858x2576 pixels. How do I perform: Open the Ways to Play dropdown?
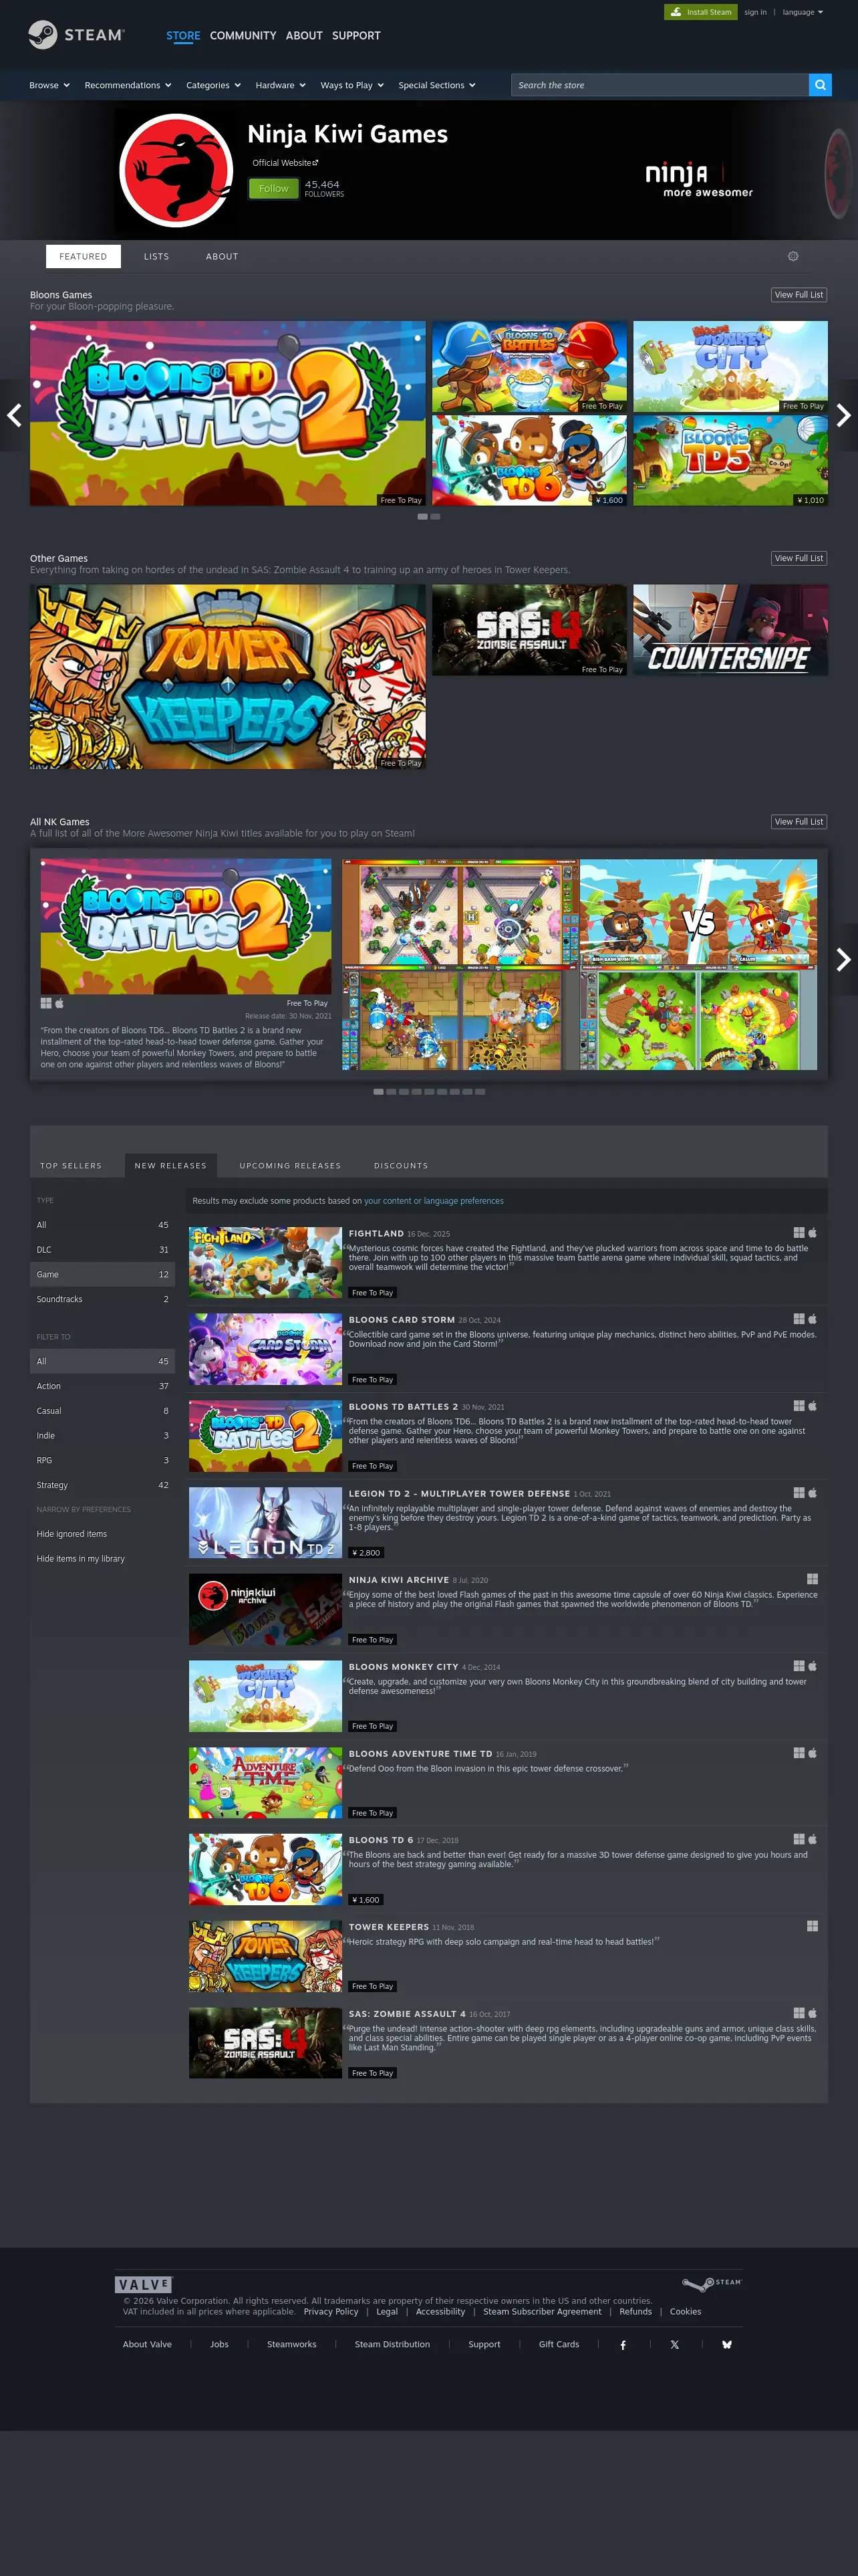click(353, 86)
